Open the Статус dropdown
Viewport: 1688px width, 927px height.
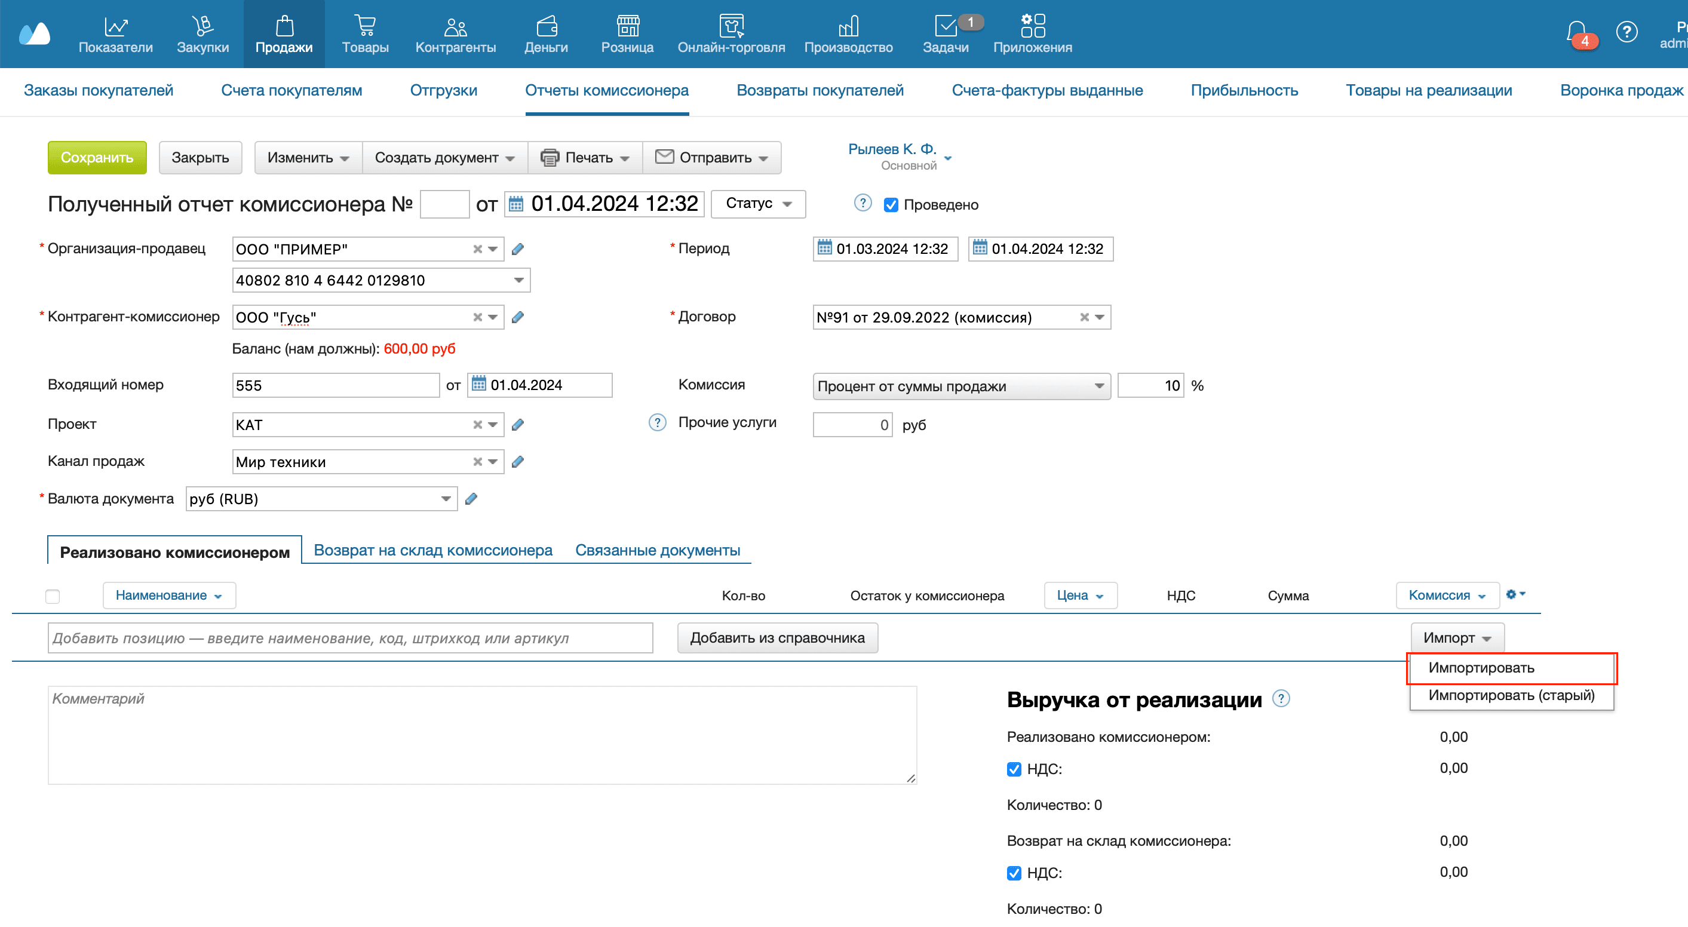click(x=758, y=204)
